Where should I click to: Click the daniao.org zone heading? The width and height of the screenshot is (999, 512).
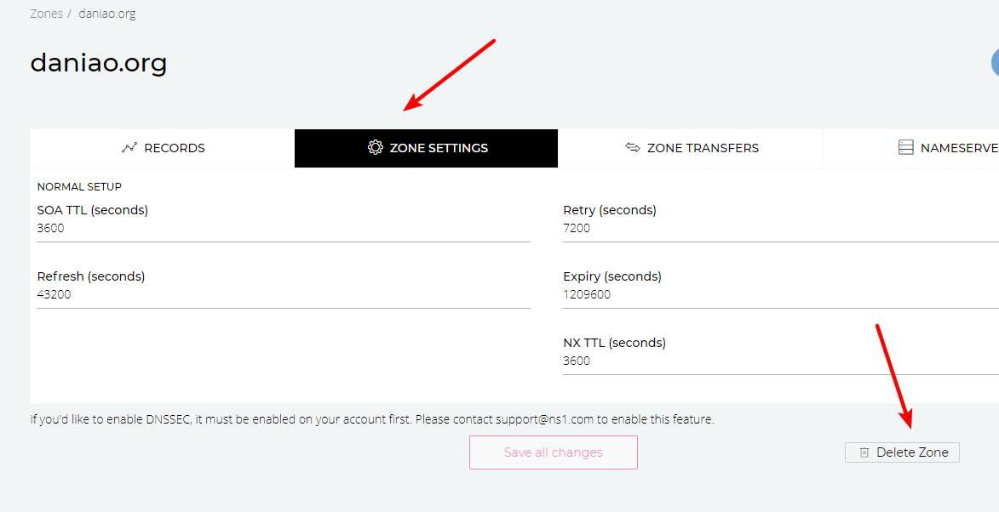(x=99, y=63)
